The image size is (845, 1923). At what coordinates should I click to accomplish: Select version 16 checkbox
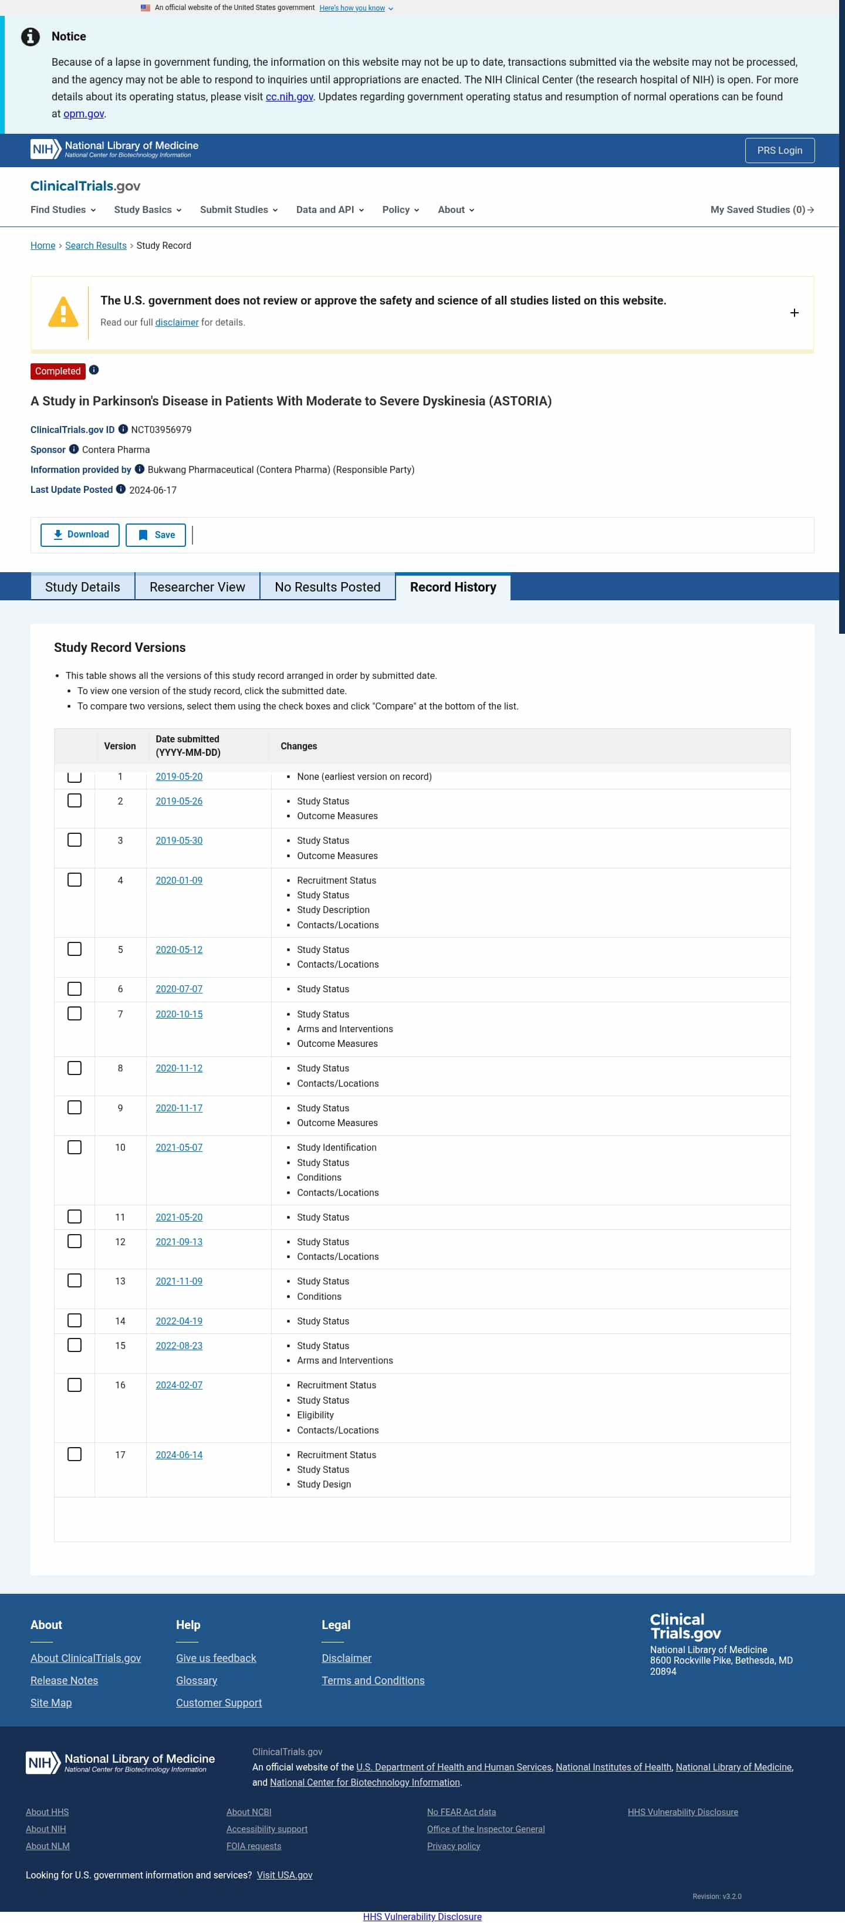click(x=75, y=1384)
